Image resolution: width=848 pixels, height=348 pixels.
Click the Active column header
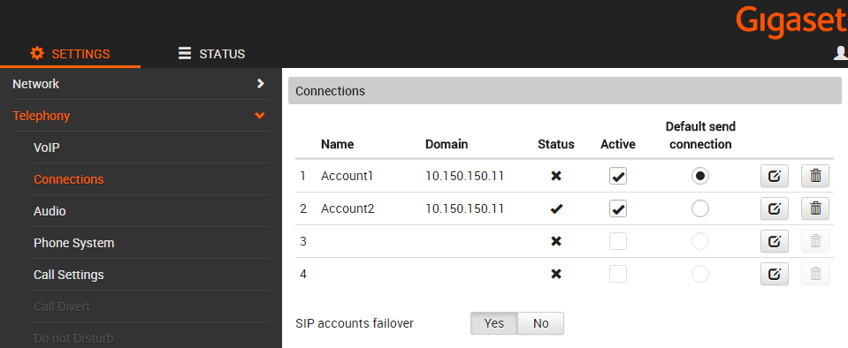pyautogui.click(x=617, y=144)
